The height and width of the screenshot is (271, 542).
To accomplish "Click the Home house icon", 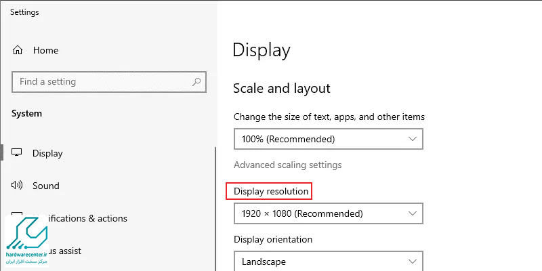I will 18,51.
